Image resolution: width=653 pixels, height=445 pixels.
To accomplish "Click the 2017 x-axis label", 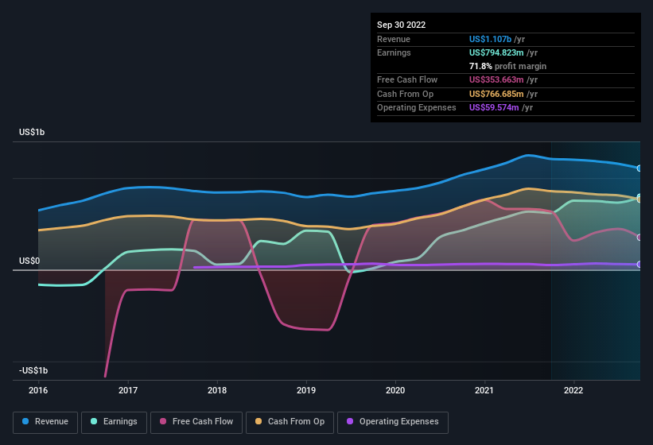I will point(128,390).
